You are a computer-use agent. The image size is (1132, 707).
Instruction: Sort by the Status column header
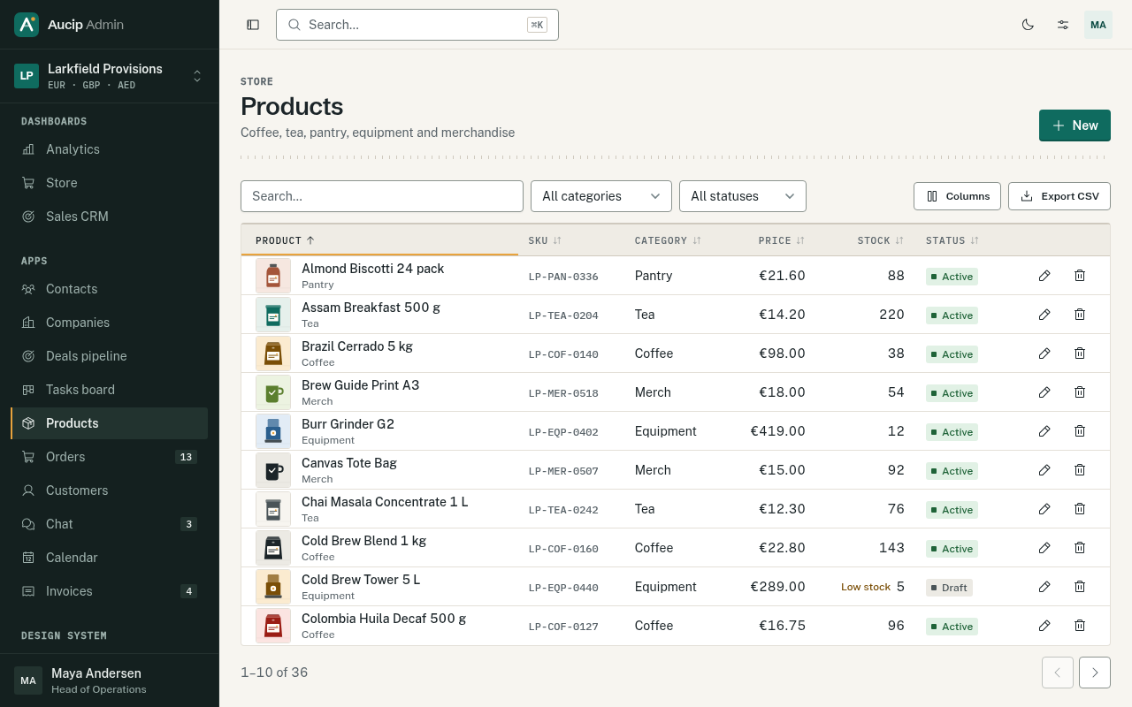click(x=952, y=240)
